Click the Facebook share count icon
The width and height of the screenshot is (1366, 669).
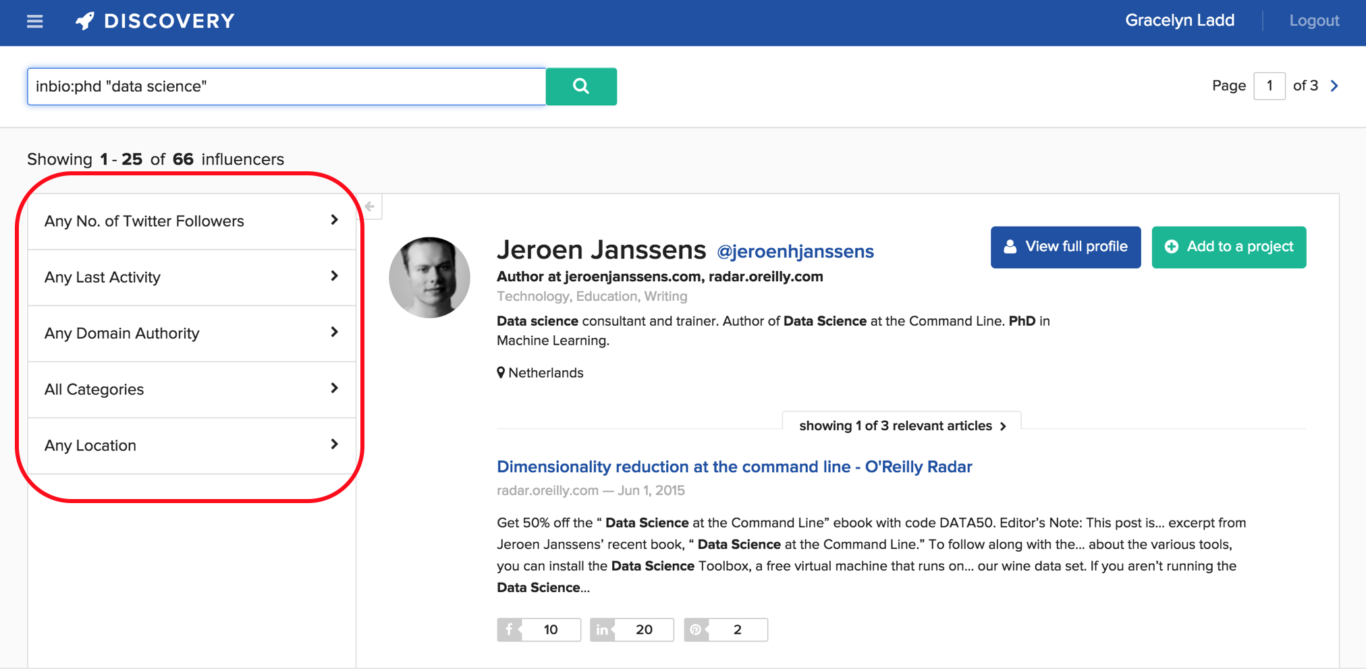pos(510,629)
